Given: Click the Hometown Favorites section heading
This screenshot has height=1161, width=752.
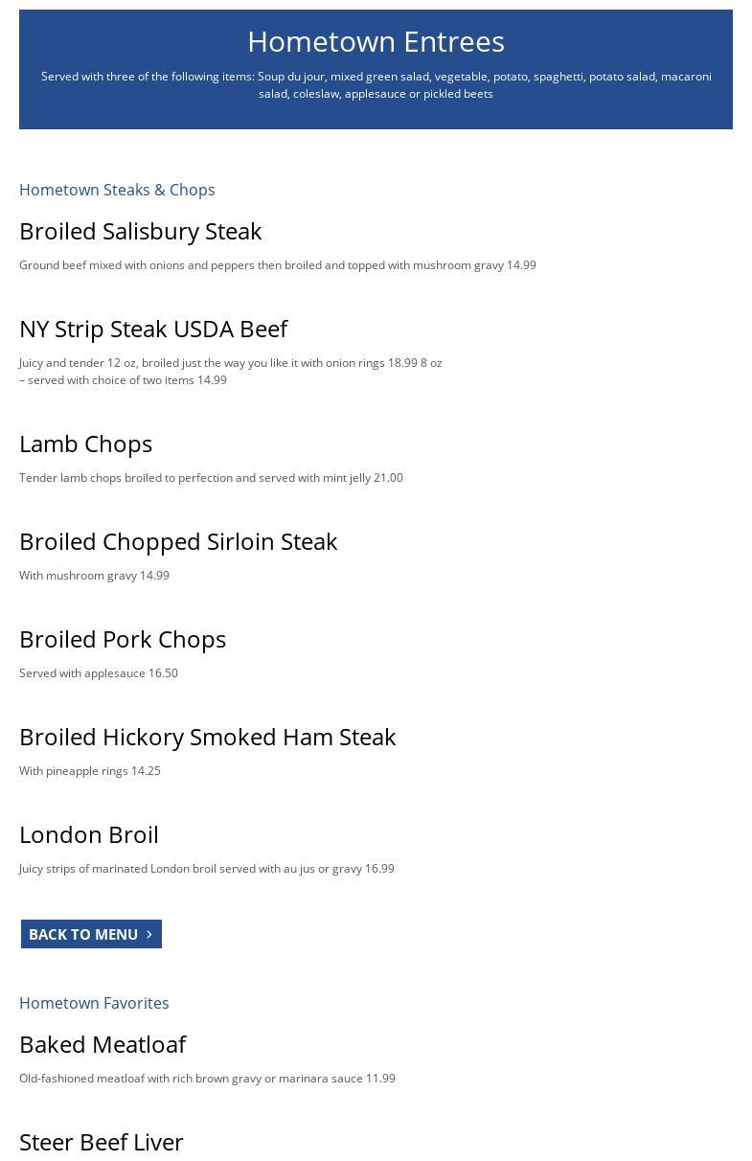Looking at the screenshot, I should click(x=94, y=1003).
